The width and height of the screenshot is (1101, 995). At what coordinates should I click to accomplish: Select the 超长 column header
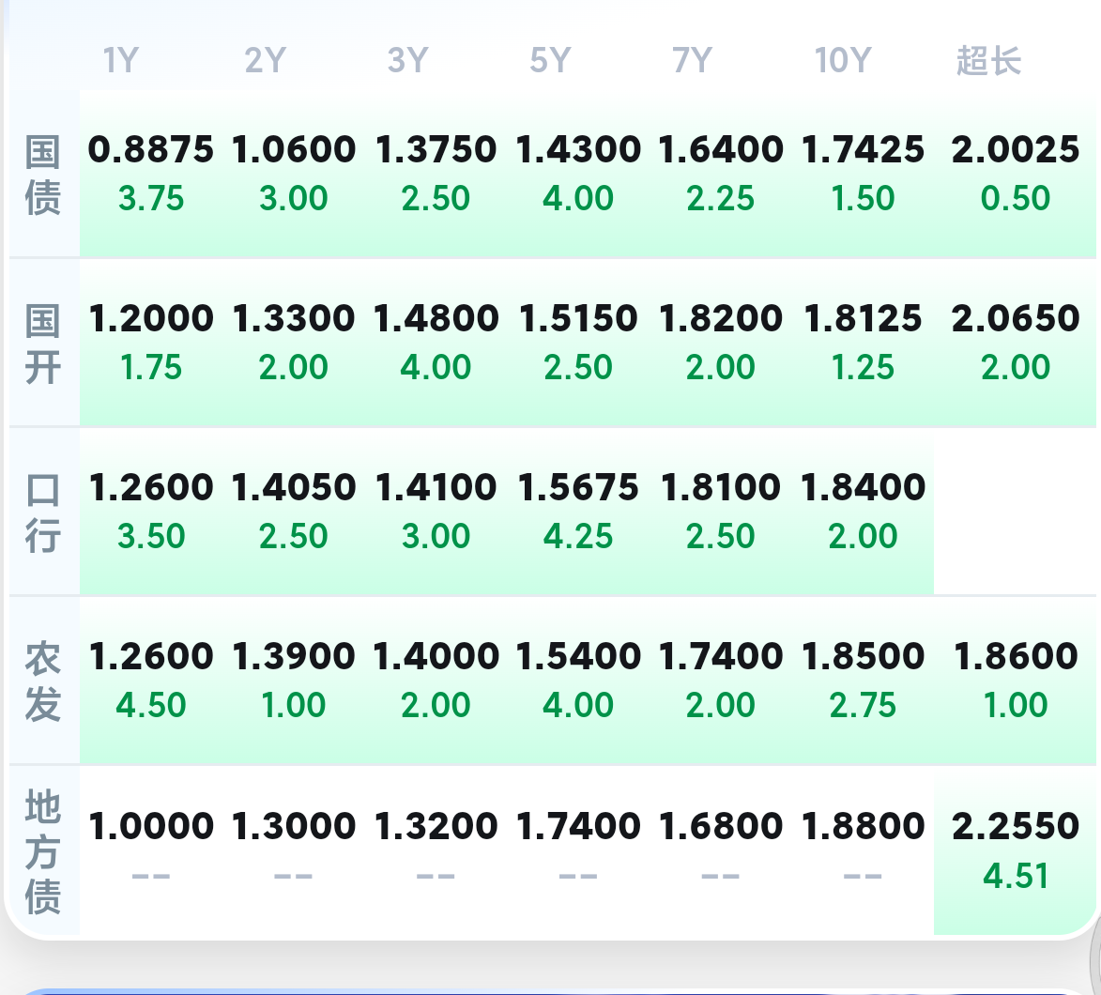(988, 62)
